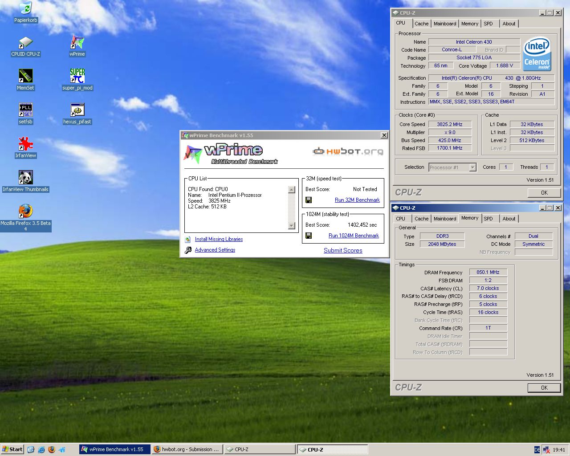Expand the Processor #1 selection dropdown
This screenshot has height=456, width=570.
[x=472, y=167]
